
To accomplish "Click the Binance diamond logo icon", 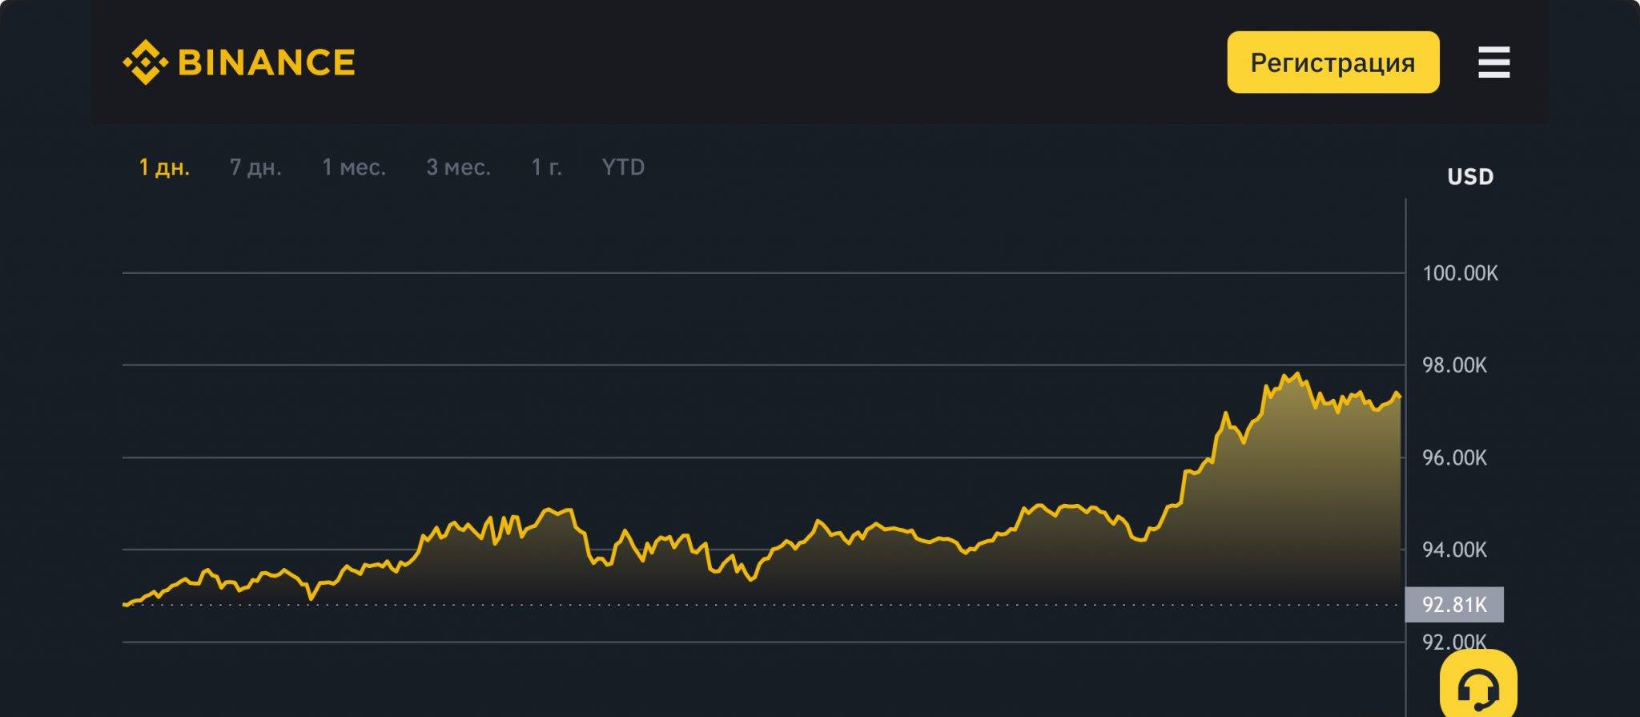I will pos(145,62).
